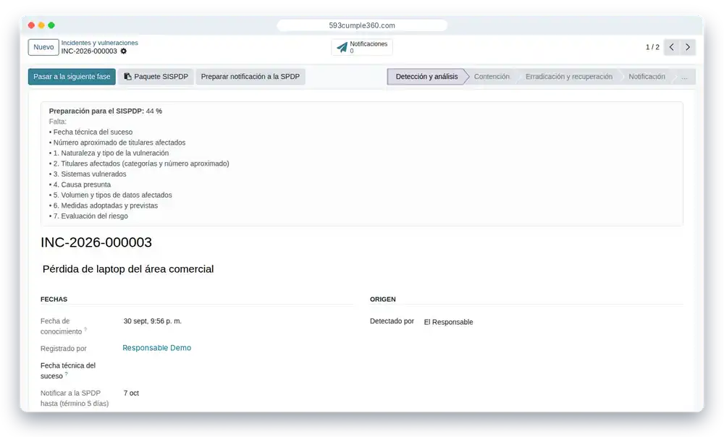This screenshot has height=437, width=724.
Task: Click the help mark beside Fecha técnica del suceso
Action: coord(66,374)
